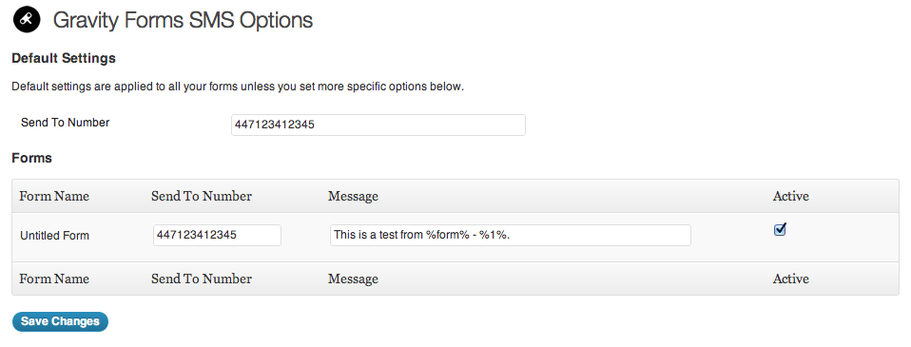Select the Untitled Form row name

[x=54, y=236]
